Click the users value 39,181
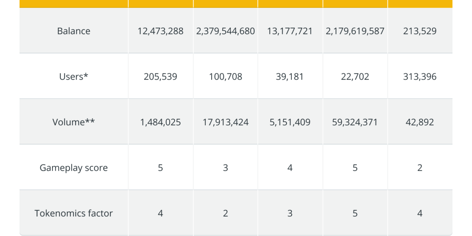Image resolution: width=472 pixels, height=236 pixels. 290,77
